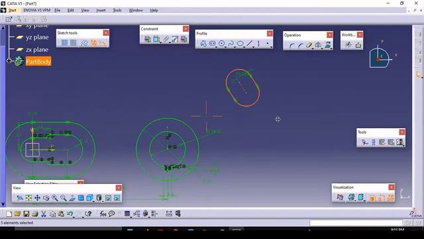This screenshot has height=239, width=424.
Task: Click the Save icon in bottom toolbar
Action: point(26,214)
